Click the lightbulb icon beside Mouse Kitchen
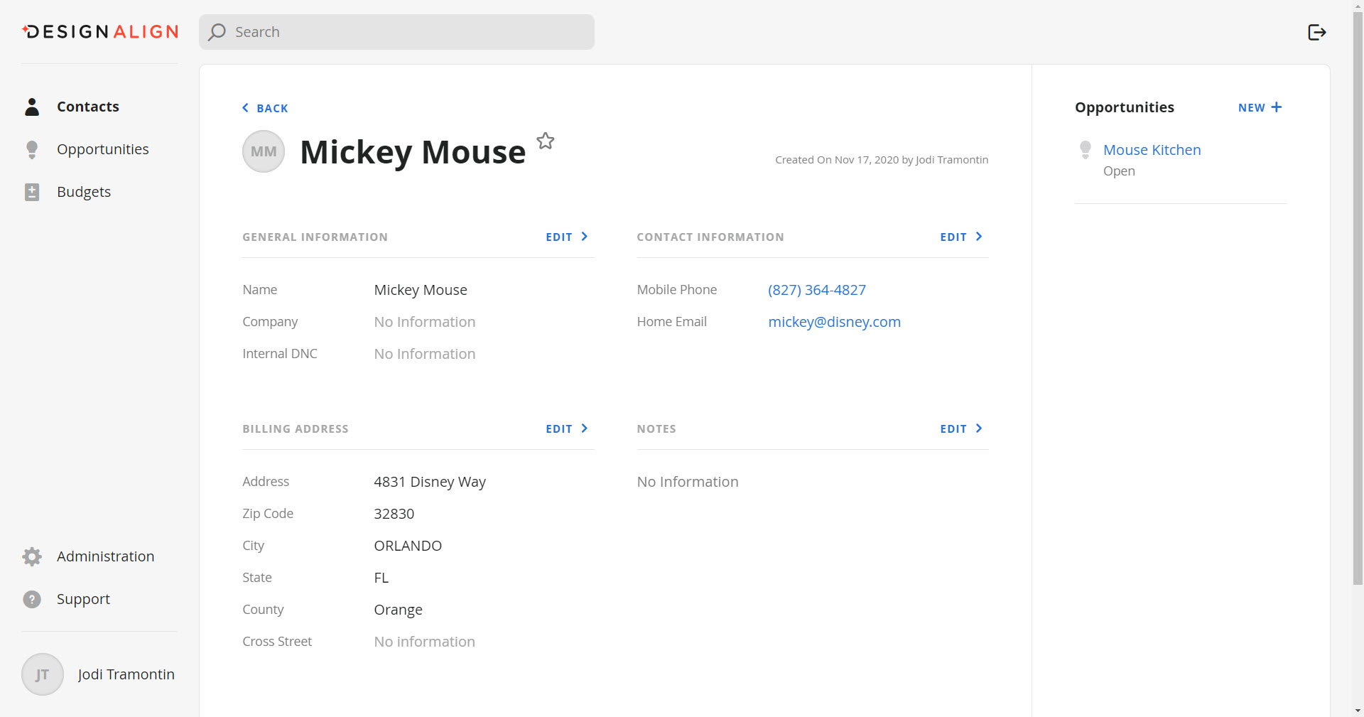Viewport: 1364px width, 717px height. click(1086, 149)
